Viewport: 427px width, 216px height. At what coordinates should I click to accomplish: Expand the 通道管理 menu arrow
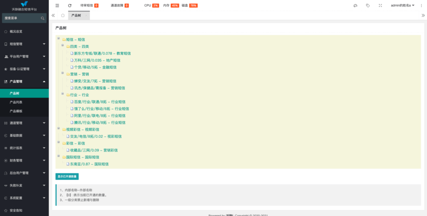(44, 123)
